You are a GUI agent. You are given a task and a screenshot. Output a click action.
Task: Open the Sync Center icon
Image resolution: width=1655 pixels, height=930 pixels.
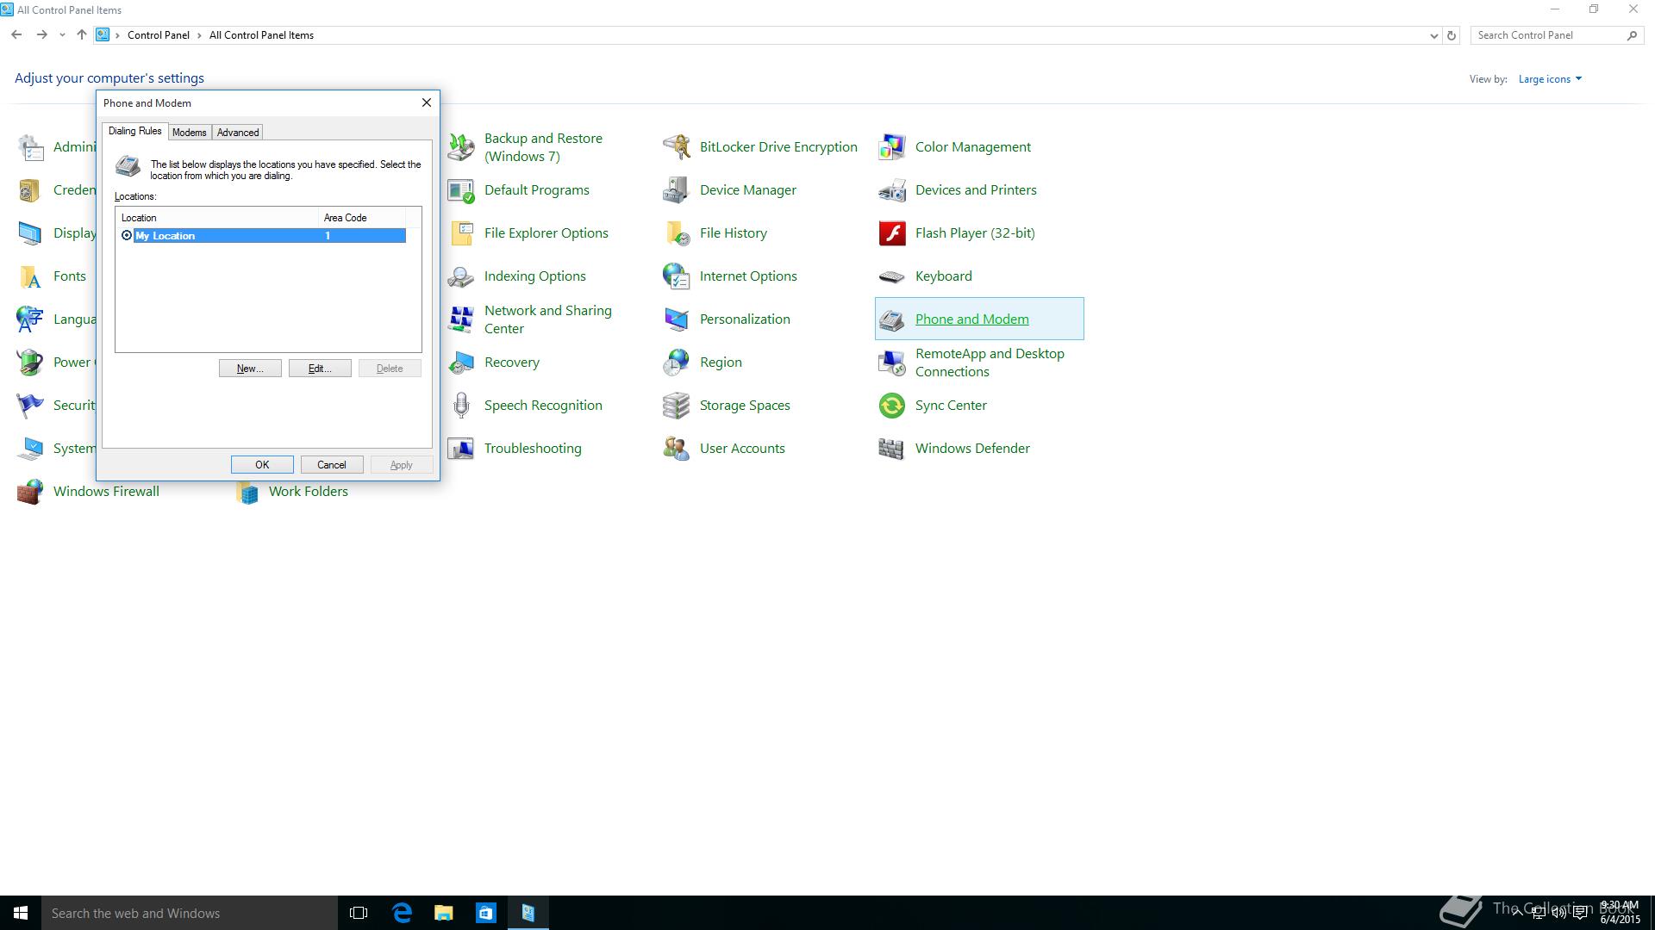892,406
